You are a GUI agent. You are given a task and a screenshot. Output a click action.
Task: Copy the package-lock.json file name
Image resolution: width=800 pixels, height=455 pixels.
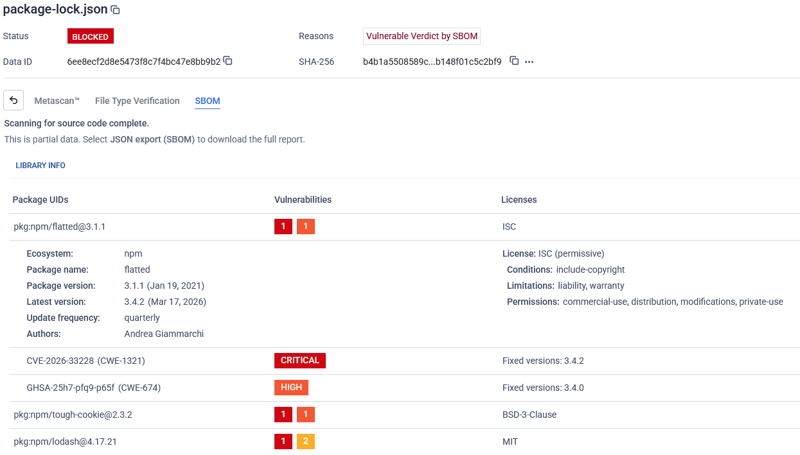(116, 10)
